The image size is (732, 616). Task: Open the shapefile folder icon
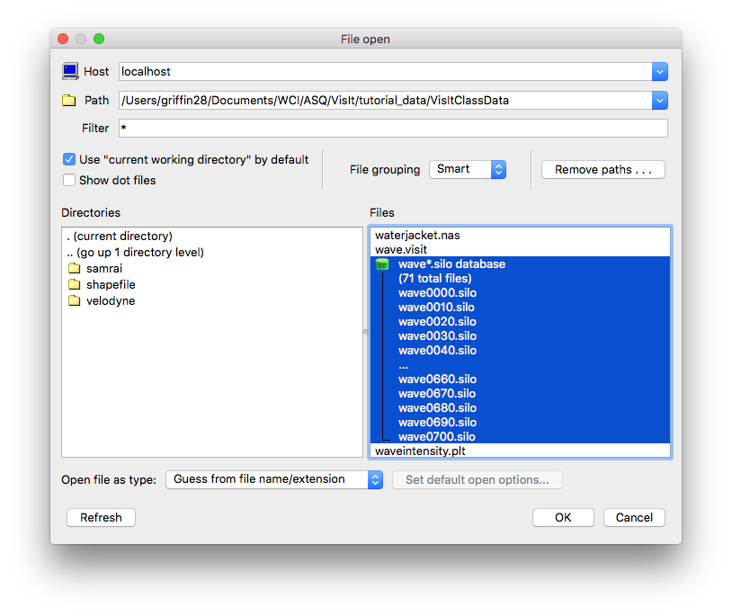[x=75, y=284]
